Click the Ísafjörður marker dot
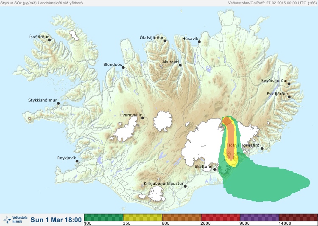This screenshot has width=318, height=226. coord(49,40)
